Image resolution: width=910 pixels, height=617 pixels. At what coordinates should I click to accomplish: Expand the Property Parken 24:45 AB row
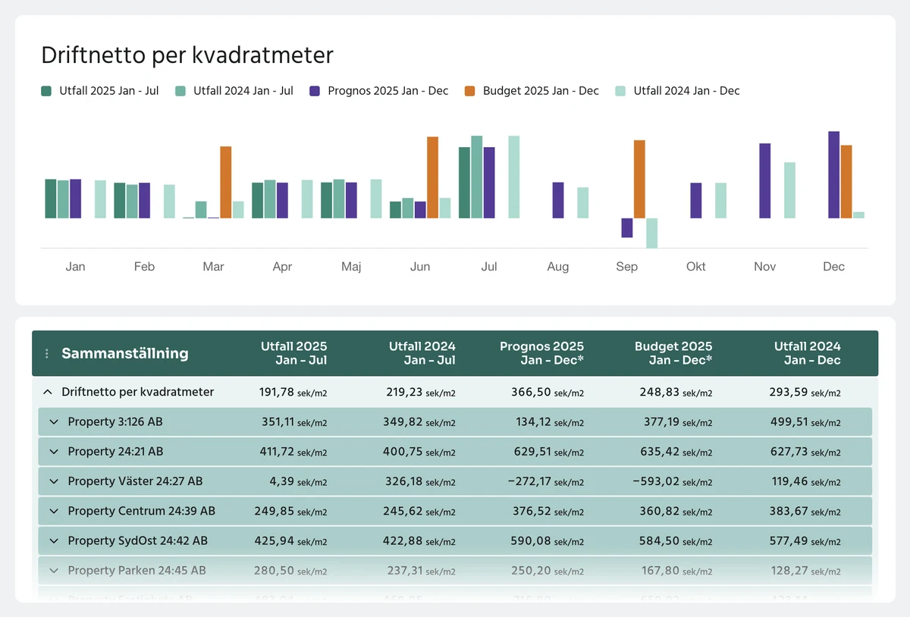pyautogui.click(x=54, y=570)
